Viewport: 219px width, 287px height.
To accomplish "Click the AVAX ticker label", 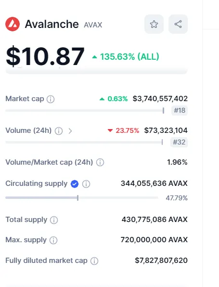I will [93, 25].
